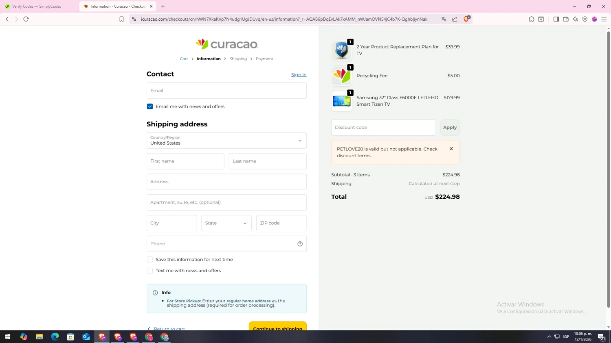
Task: Click the browser address bar URL
Action: point(284,19)
